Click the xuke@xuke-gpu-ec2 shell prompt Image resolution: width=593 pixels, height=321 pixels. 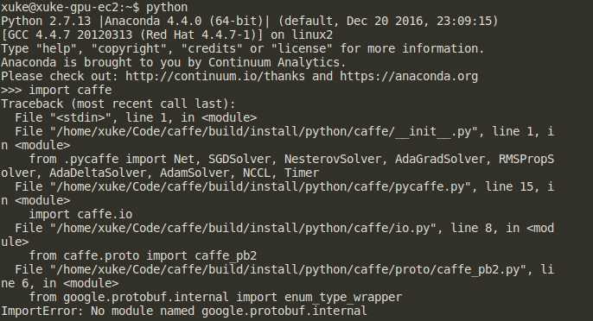70,7
